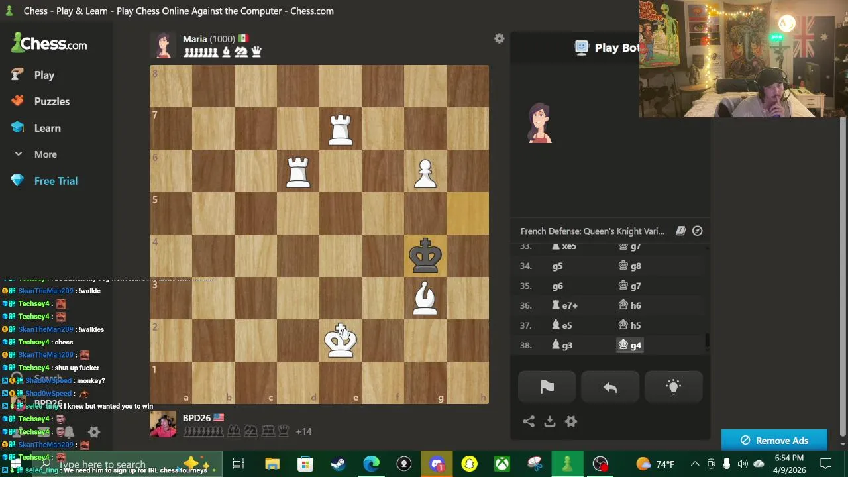Click player name BPD26
The height and width of the screenshot is (477, 848).
pos(197,418)
